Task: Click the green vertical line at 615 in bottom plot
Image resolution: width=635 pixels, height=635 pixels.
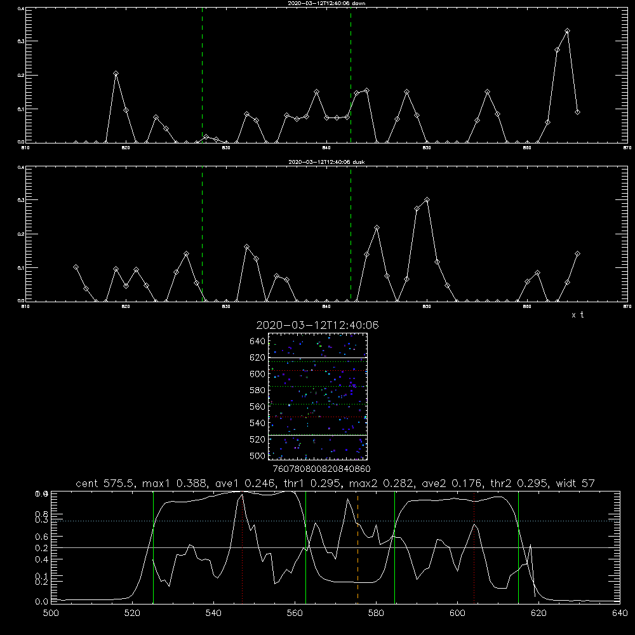Action: [x=518, y=547]
